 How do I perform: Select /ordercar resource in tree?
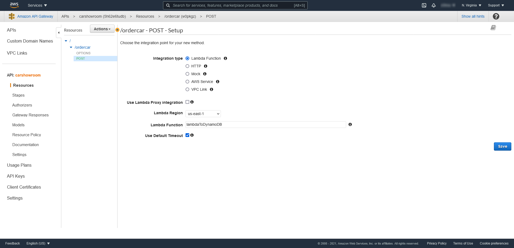coord(82,47)
